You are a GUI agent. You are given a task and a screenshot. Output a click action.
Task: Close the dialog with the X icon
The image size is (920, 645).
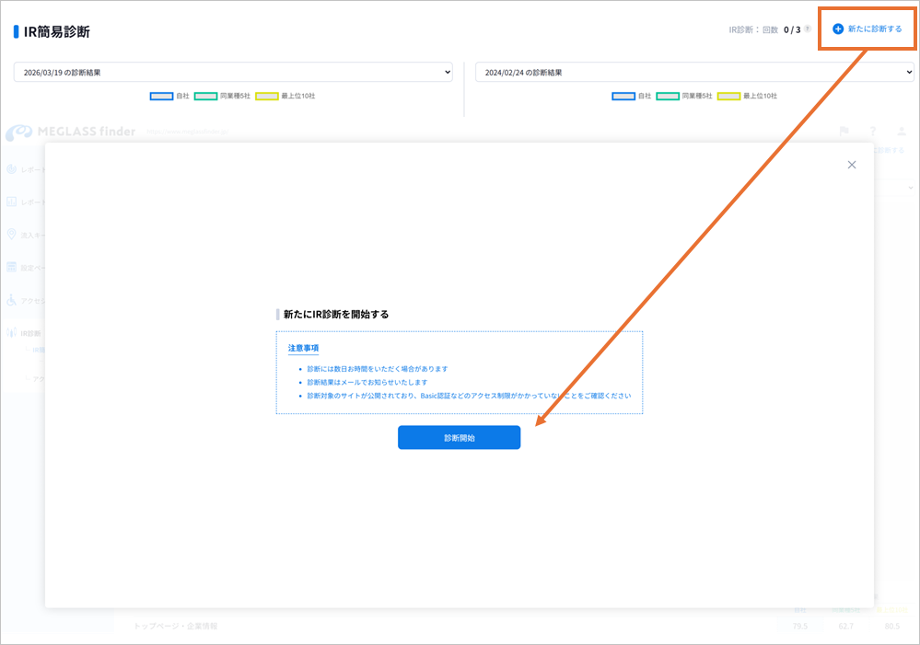click(x=852, y=165)
